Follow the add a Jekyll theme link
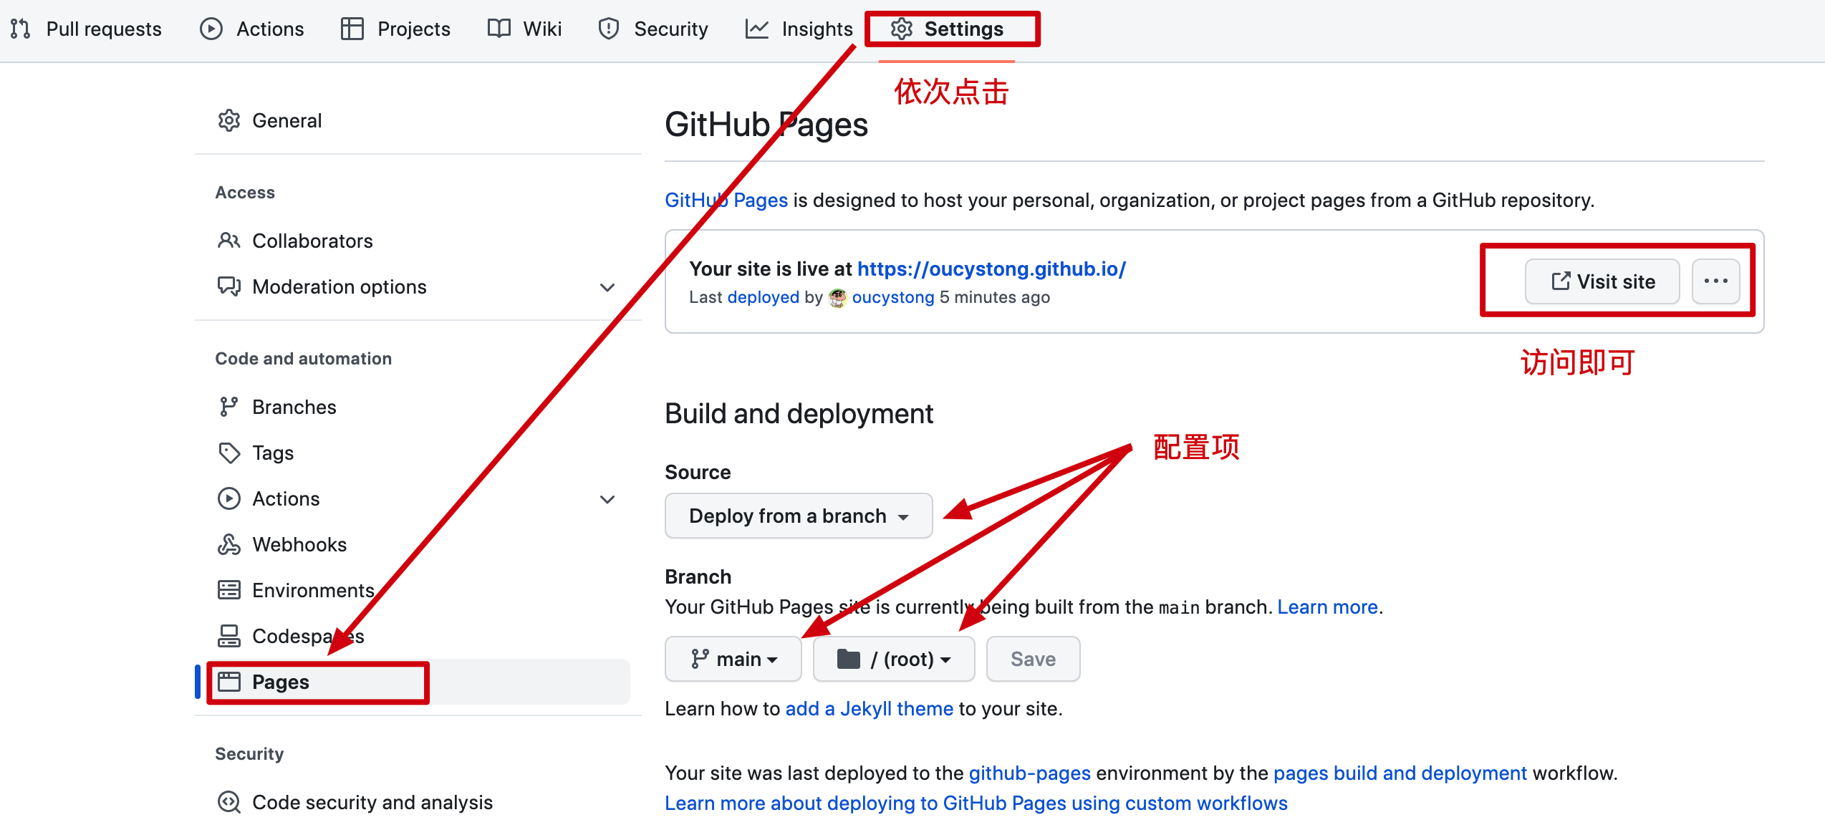The image size is (1825, 835). tap(869, 708)
